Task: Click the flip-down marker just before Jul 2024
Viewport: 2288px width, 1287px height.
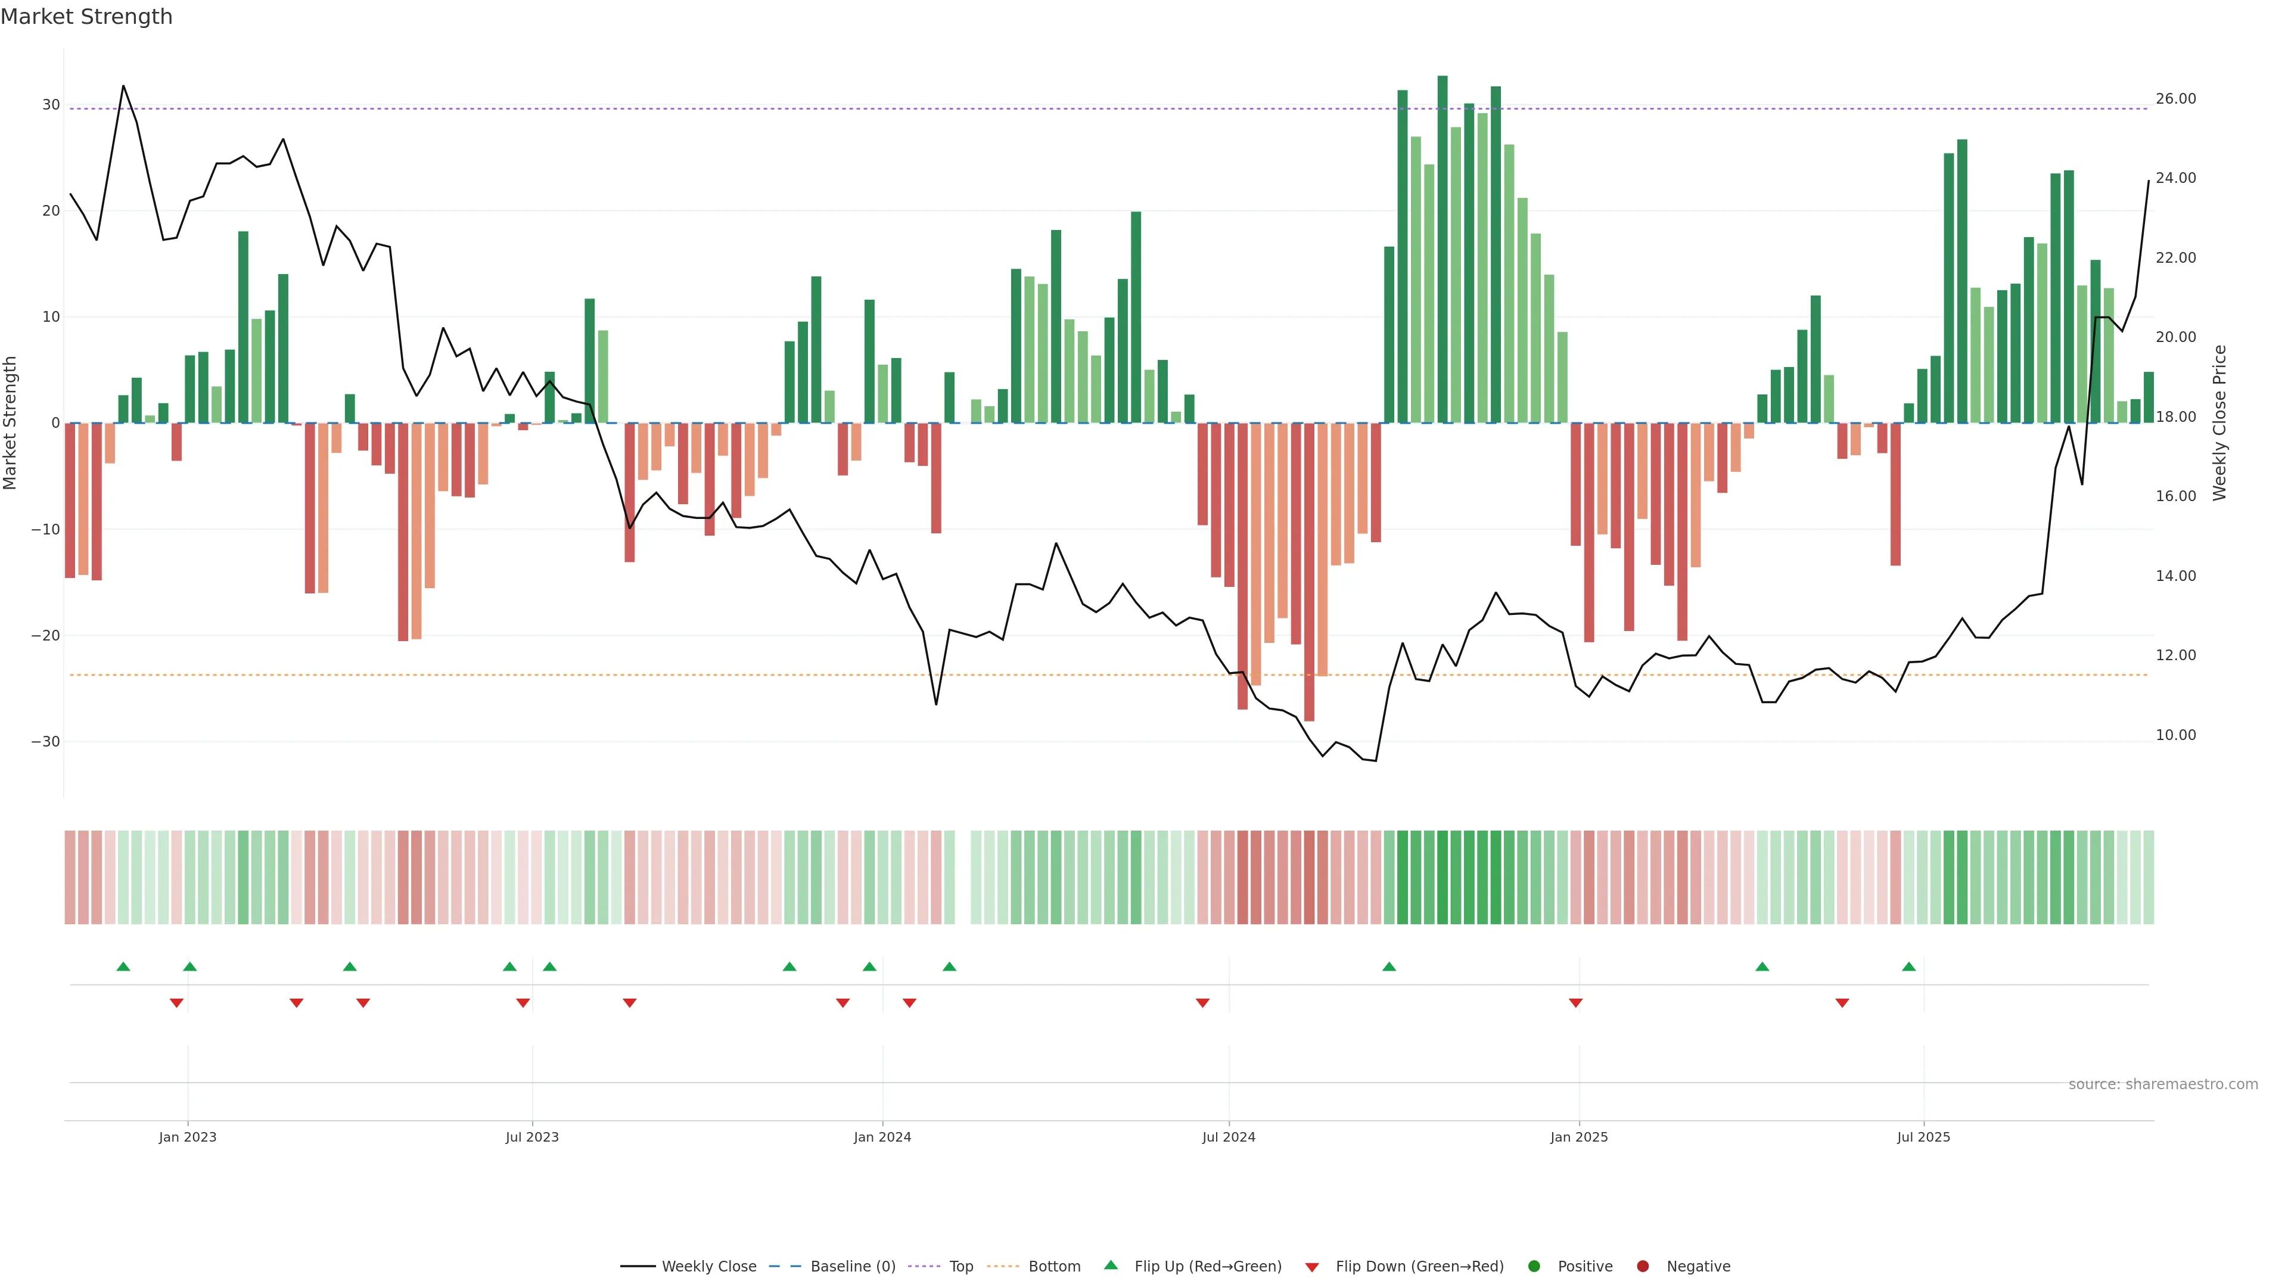Action: [1202, 1003]
